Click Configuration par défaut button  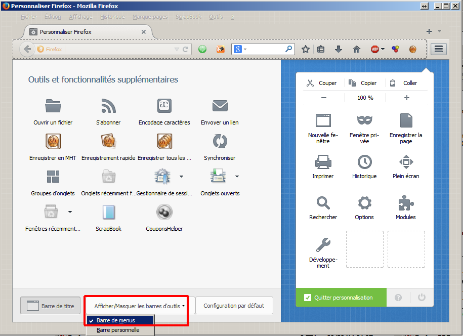(x=234, y=306)
